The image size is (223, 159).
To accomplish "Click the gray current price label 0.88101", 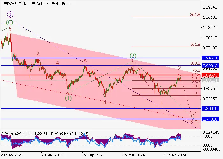I will click(x=210, y=80).
